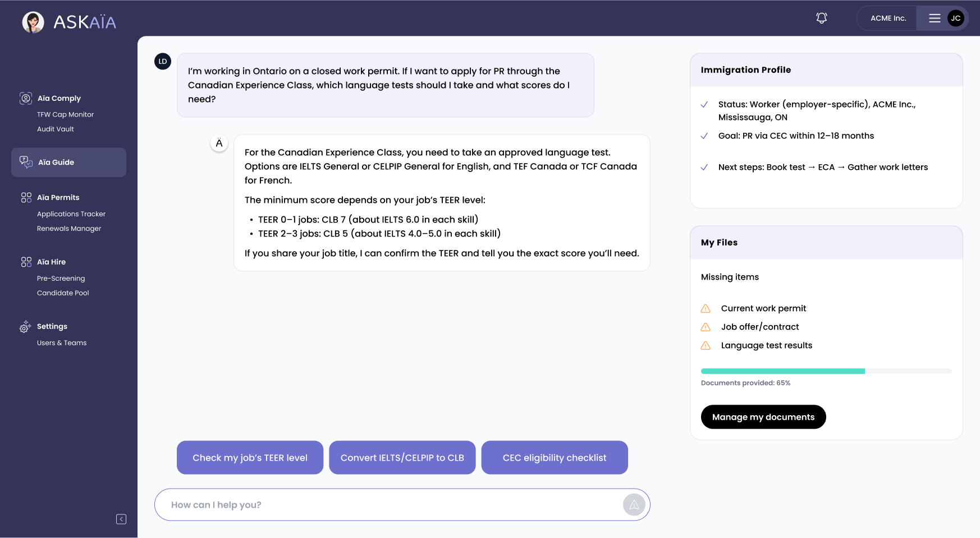Open the ACME Inc. account selector
The image size is (980, 538).
[888, 18]
